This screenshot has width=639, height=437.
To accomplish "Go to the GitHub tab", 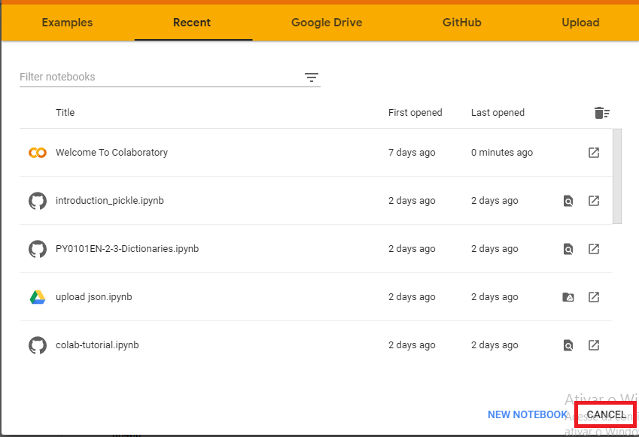I will (462, 23).
